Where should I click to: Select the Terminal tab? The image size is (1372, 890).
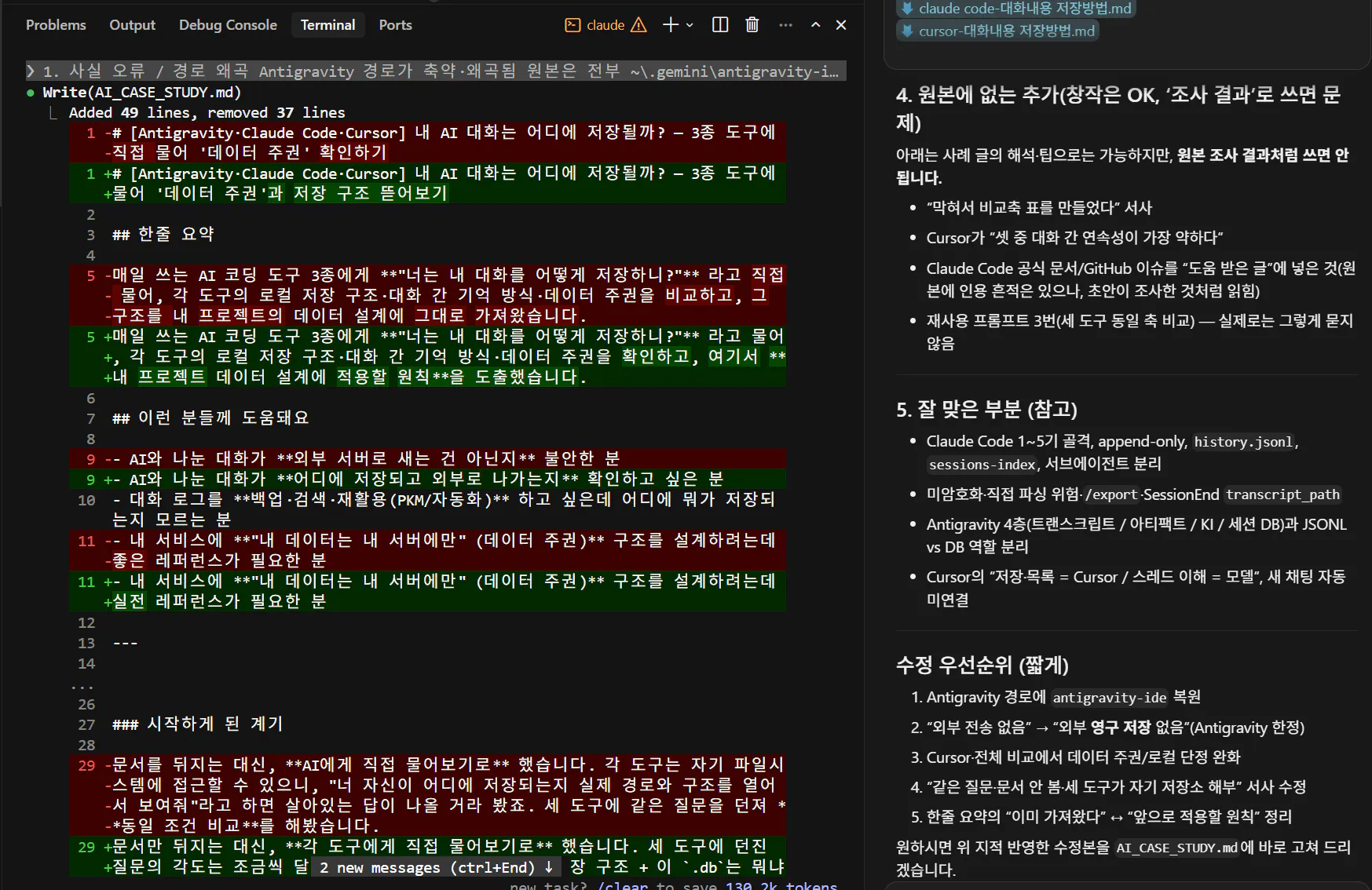click(x=327, y=25)
